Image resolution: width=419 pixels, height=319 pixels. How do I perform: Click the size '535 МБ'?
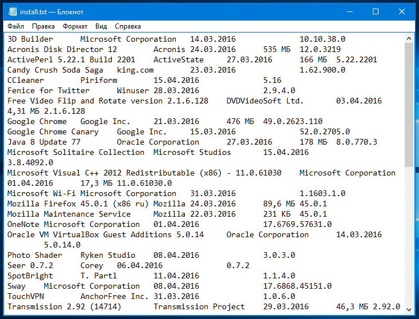[x=276, y=50]
